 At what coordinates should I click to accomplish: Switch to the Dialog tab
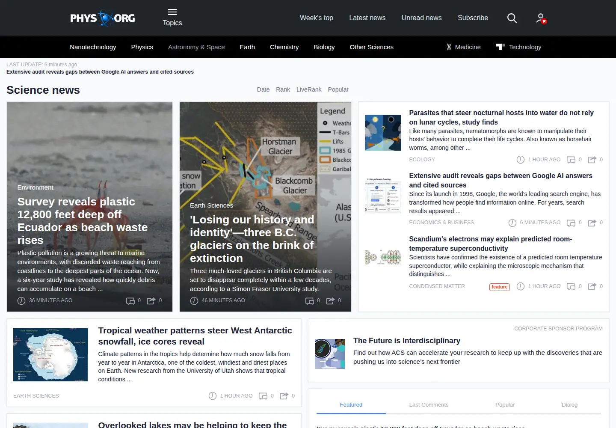569,405
